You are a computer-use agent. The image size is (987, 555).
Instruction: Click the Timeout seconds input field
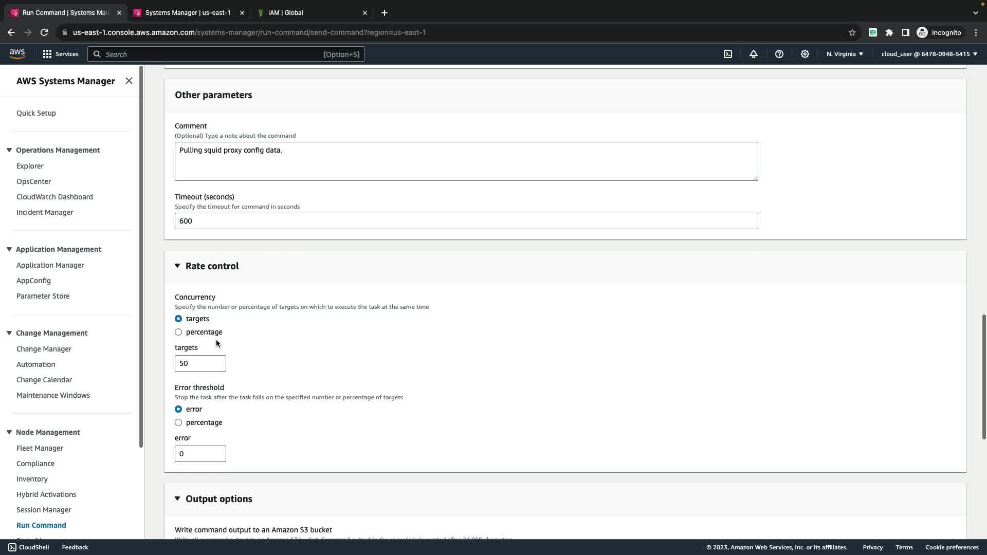tap(466, 221)
